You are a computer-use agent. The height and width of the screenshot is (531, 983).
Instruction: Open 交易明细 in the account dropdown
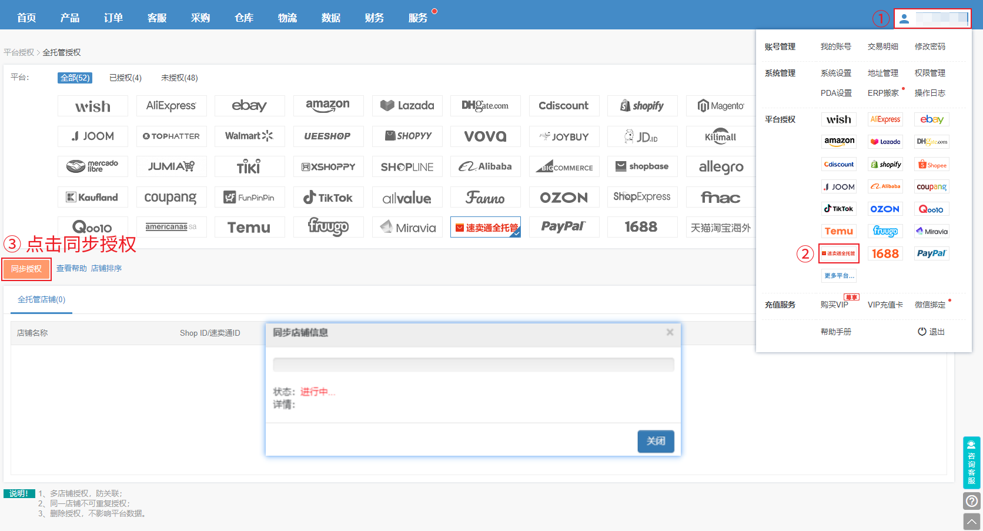883,46
